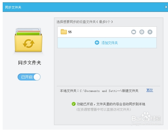The width and height of the screenshot is (168, 132).
Task: Click the large sync folder illustration
Action: (29, 40)
